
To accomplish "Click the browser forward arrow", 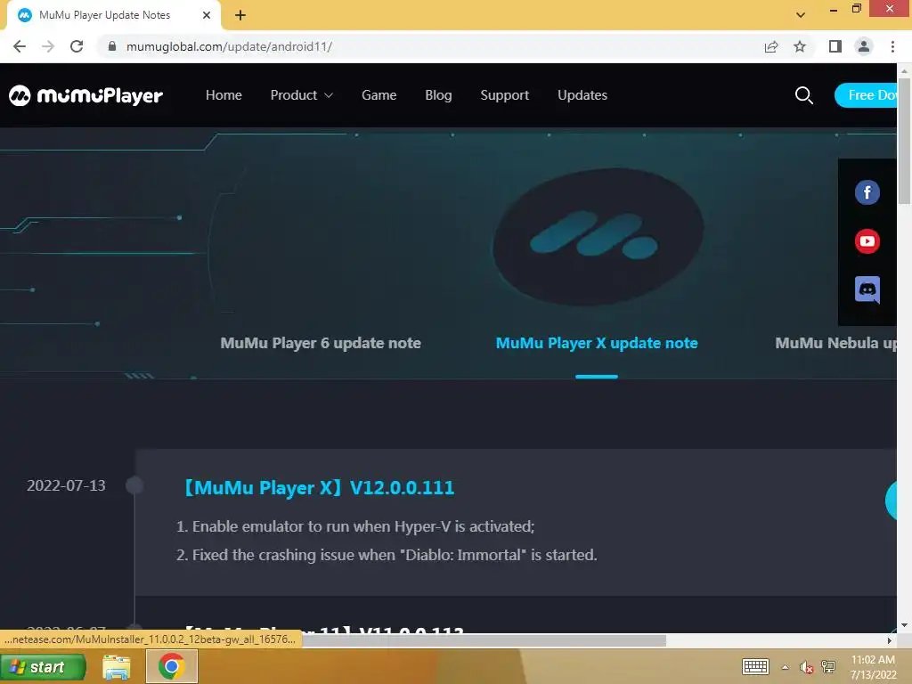I will pyautogui.click(x=48, y=46).
